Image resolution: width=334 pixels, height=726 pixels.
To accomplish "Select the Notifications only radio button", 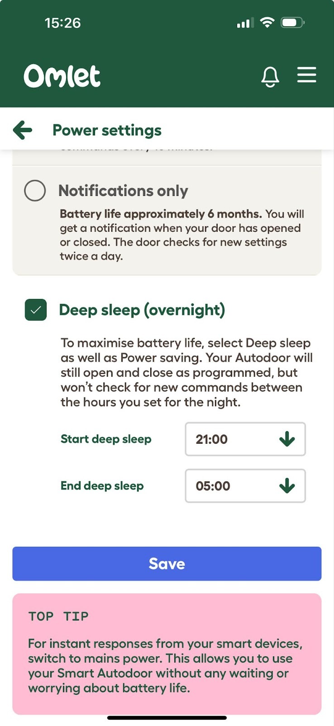I will click(35, 191).
